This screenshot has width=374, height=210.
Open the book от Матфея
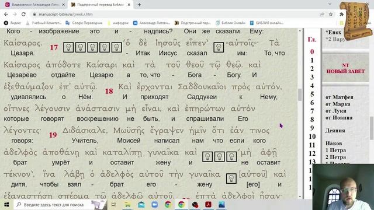pos(340,97)
